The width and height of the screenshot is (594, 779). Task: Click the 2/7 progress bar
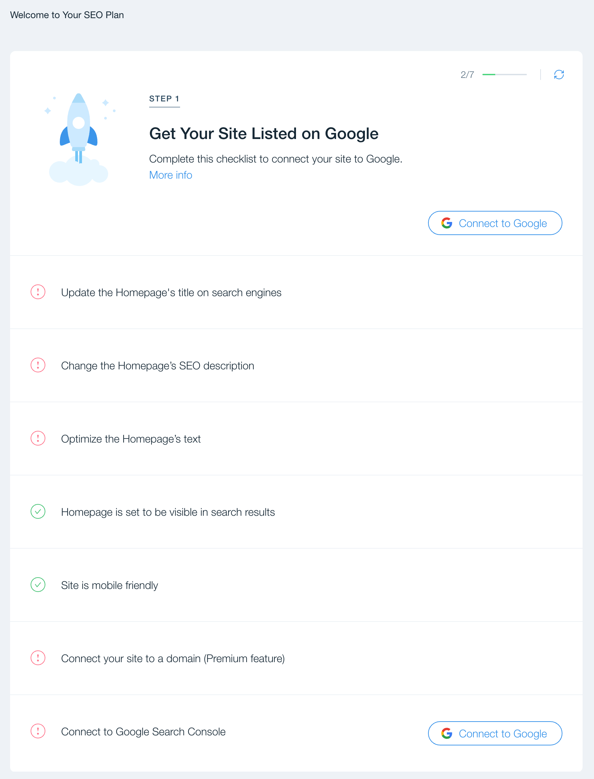point(504,75)
